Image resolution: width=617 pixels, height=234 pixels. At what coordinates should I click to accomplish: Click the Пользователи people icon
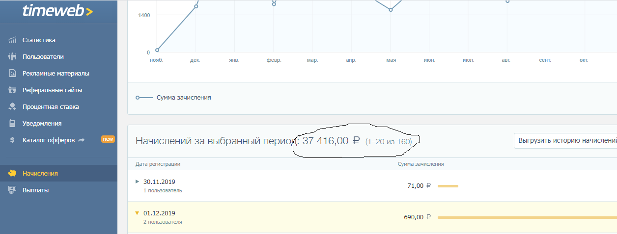tap(13, 57)
